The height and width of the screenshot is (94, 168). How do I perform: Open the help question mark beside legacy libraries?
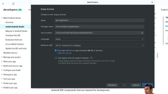coord(91,58)
